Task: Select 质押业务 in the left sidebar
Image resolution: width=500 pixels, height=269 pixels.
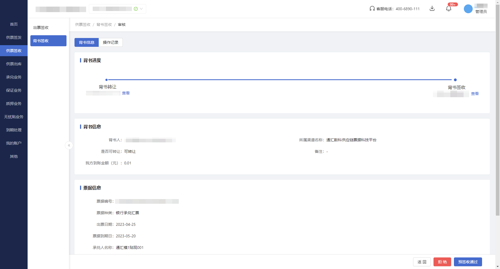Action: pyautogui.click(x=14, y=103)
